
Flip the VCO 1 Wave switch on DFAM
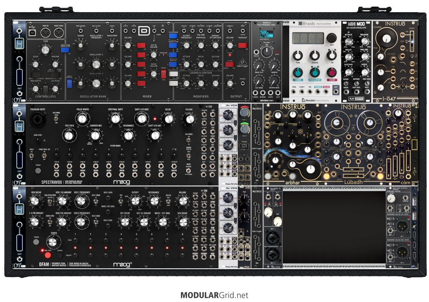(x=96, y=201)
